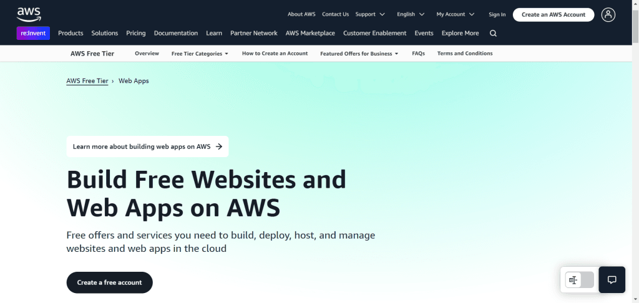Click Learn more about building web apps
The width and height of the screenshot is (639, 303).
tap(147, 147)
